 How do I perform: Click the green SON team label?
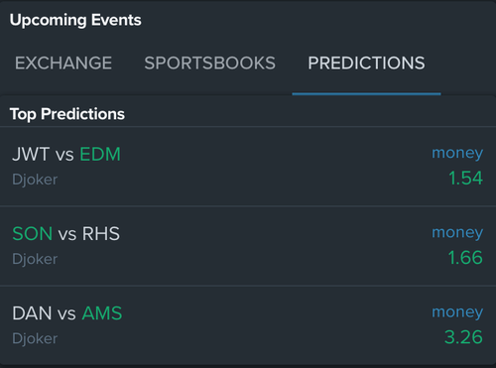pyautogui.click(x=33, y=234)
